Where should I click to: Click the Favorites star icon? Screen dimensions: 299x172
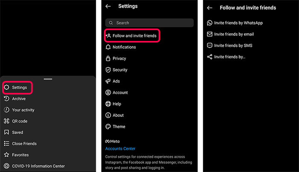[x=6, y=155]
